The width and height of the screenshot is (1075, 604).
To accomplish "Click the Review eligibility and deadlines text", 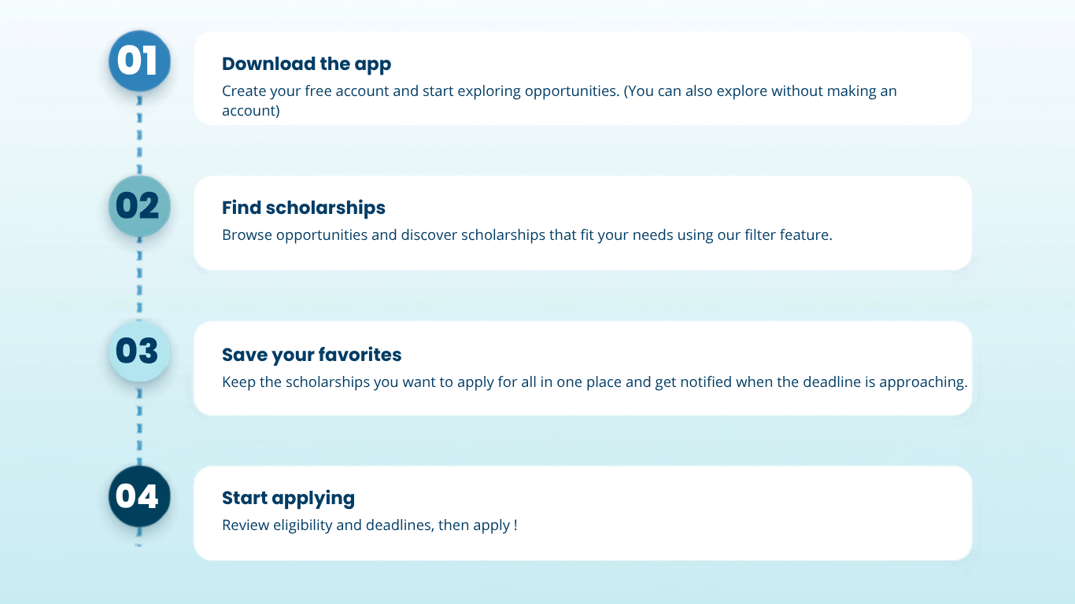I will pos(370,525).
